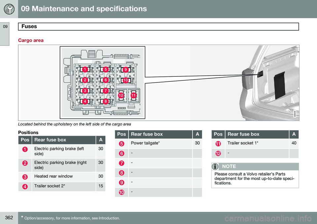
Task: Select the 'Positions' label above the table
Action: (28, 132)
